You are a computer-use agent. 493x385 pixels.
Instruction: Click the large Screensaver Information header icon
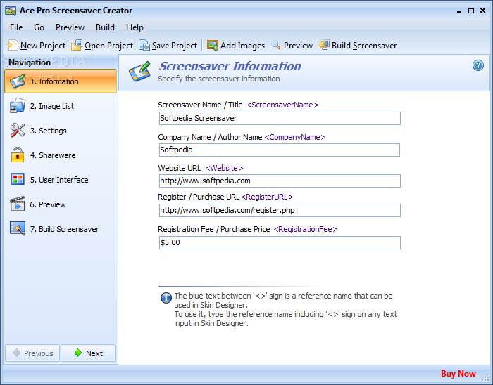139,72
